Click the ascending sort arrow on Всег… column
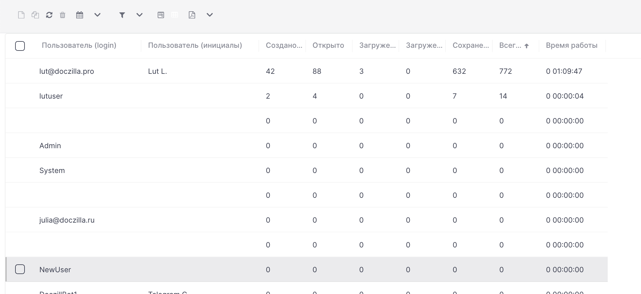 pos(527,46)
